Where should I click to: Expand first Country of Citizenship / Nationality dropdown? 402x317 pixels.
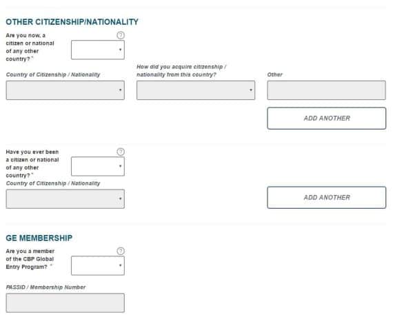65,90
